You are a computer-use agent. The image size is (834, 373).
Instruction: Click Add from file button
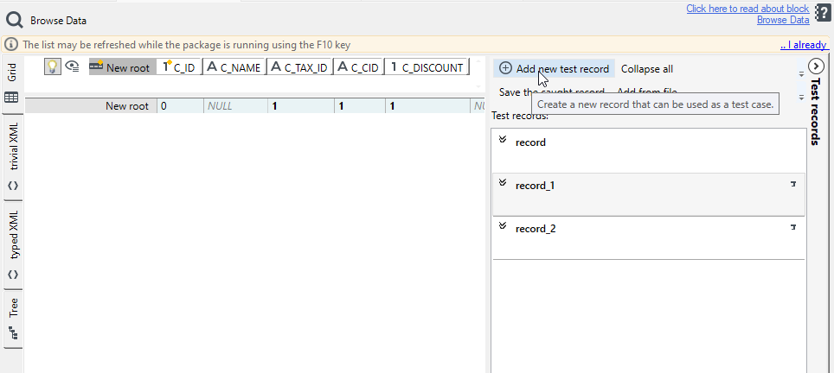point(647,92)
